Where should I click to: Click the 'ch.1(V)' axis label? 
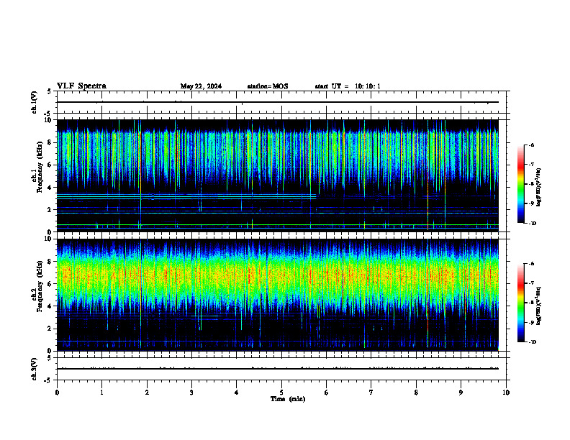point(35,102)
